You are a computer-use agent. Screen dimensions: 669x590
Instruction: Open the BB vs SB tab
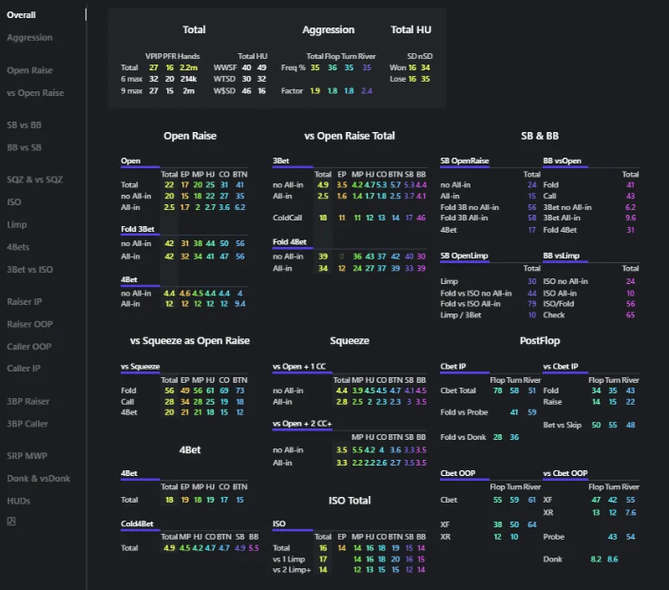tap(25, 147)
